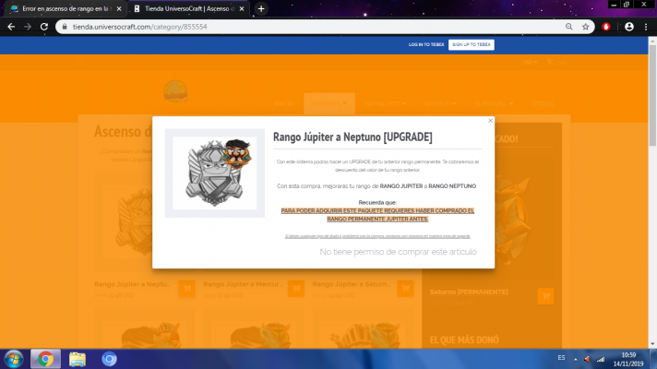
Task: Click LOG IN TO TEBEX link
Action: click(426, 44)
